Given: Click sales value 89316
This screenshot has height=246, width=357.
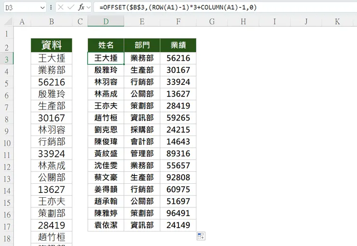Looking at the screenshot, I should click(x=178, y=153).
